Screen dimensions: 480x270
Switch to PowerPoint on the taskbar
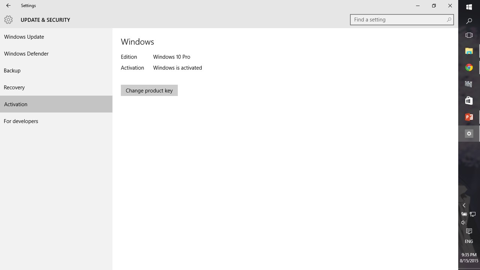pos(469,117)
